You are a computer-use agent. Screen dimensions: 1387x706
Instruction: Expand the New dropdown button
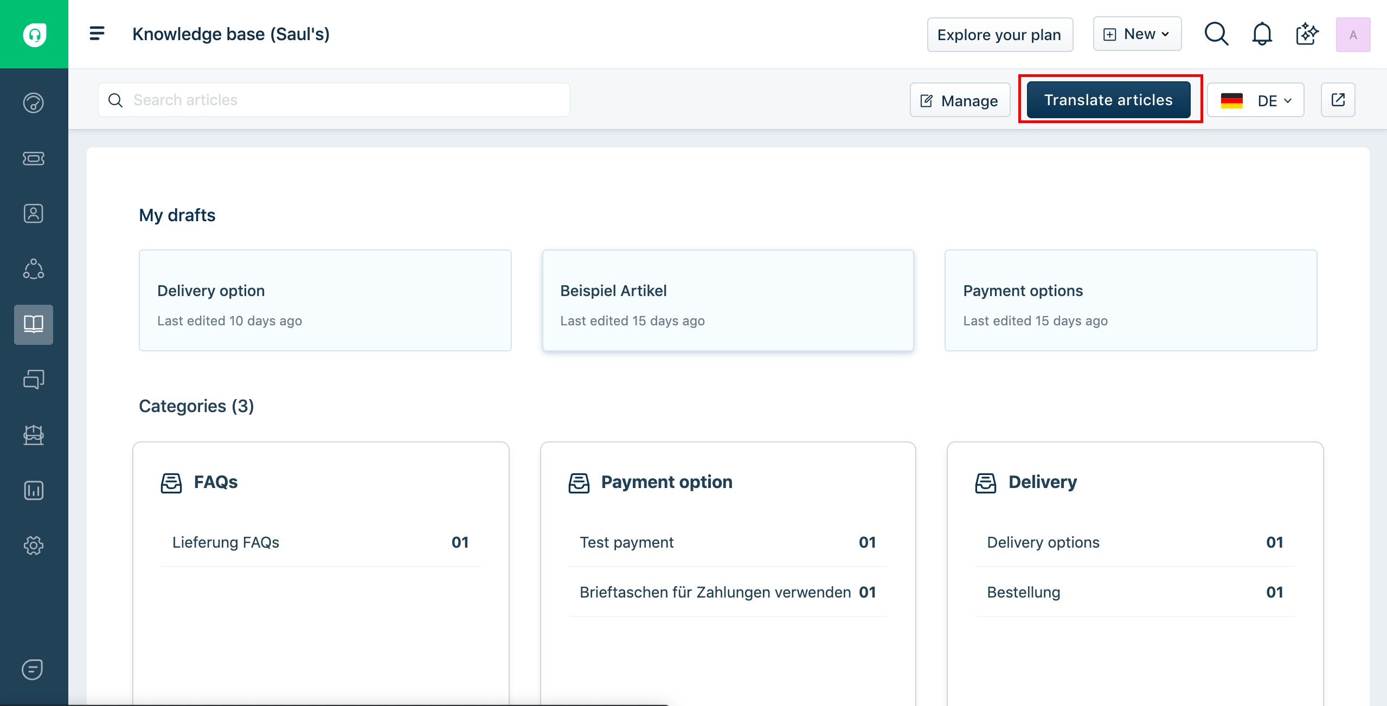point(1137,34)
